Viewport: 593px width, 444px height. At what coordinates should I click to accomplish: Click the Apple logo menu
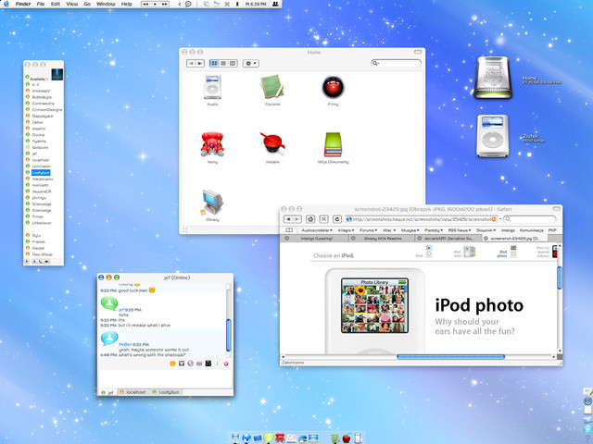6,4
